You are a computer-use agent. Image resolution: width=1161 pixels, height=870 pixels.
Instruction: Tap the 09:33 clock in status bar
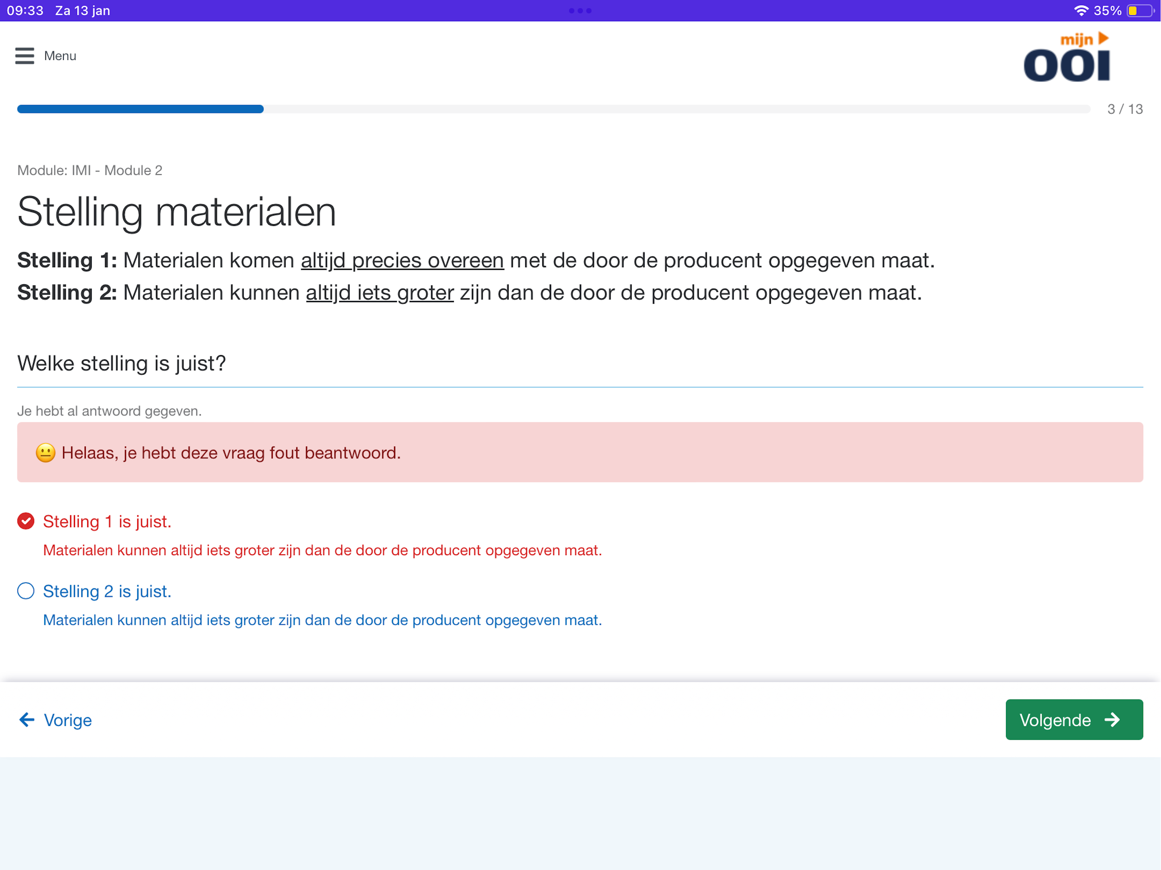25,11
